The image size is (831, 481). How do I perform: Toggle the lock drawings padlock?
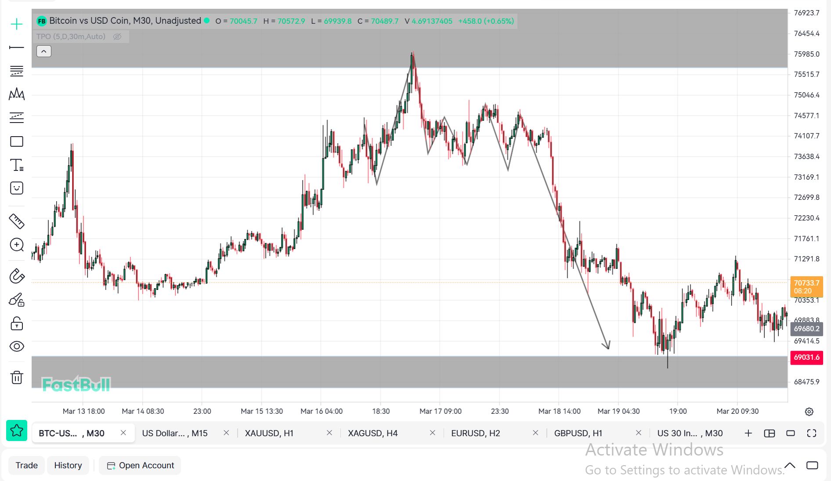click(17, 324)
